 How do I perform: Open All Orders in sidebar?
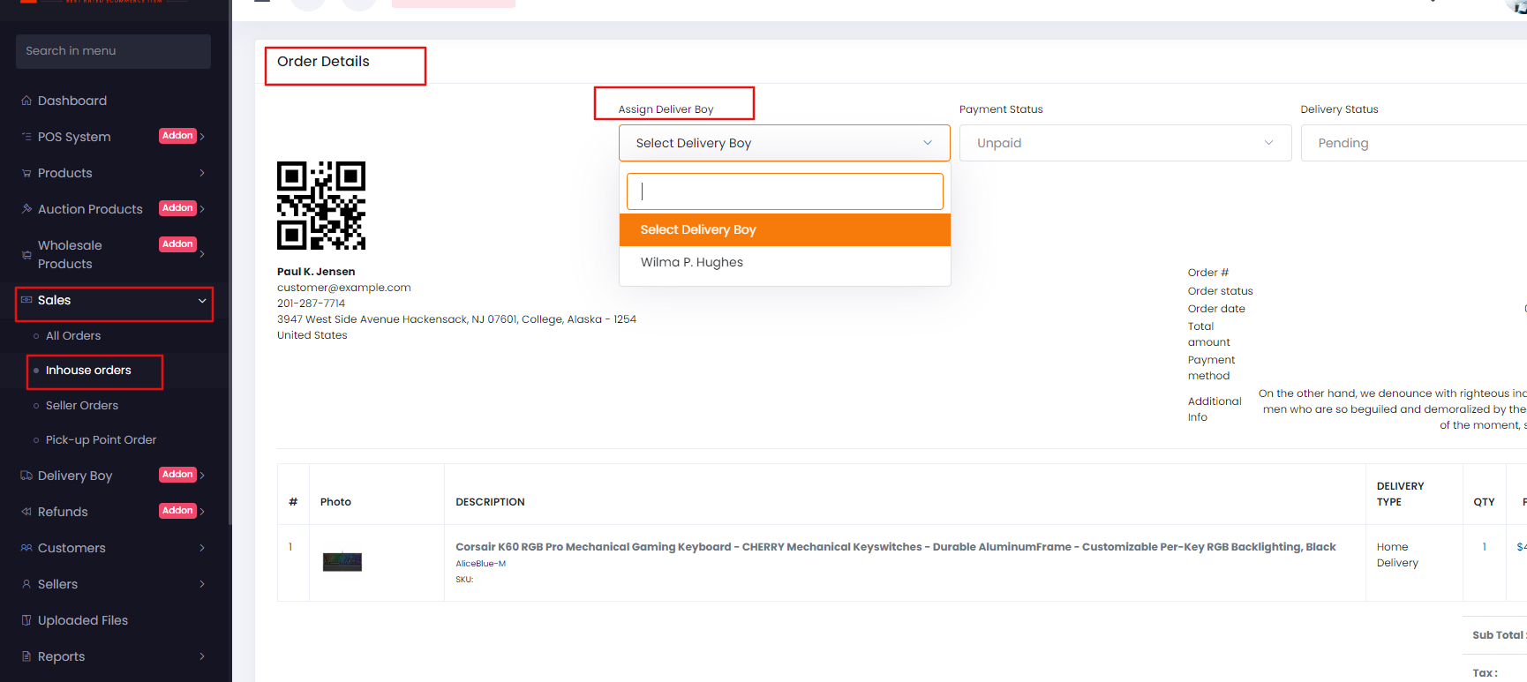coord(73,336)
